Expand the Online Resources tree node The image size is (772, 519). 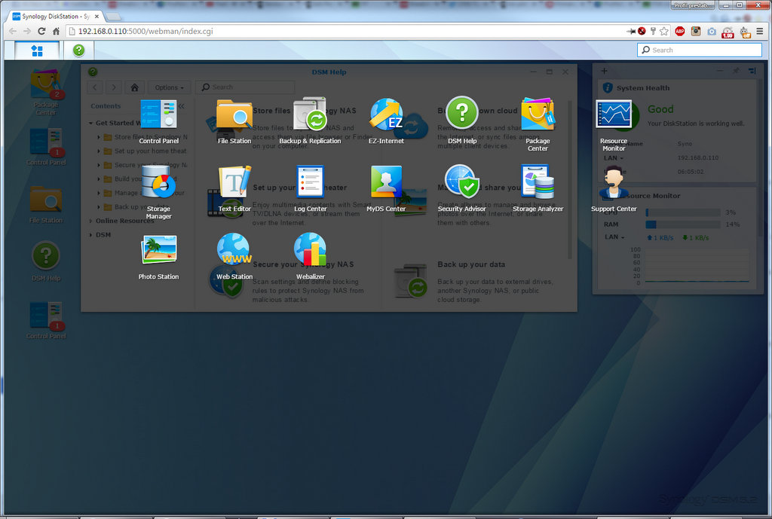(x=91, y=221)
